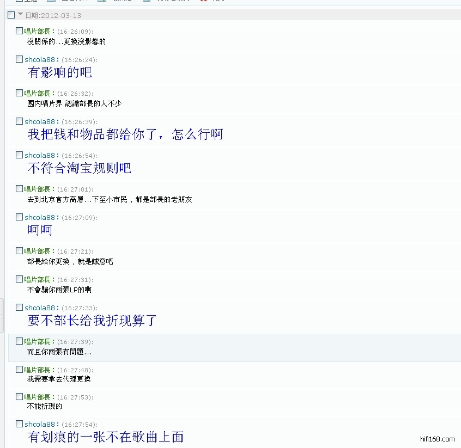Tick the checkbox for the 16:27:33 message
The width and height of the screenshot is (461, 448).
pos(20,308)
